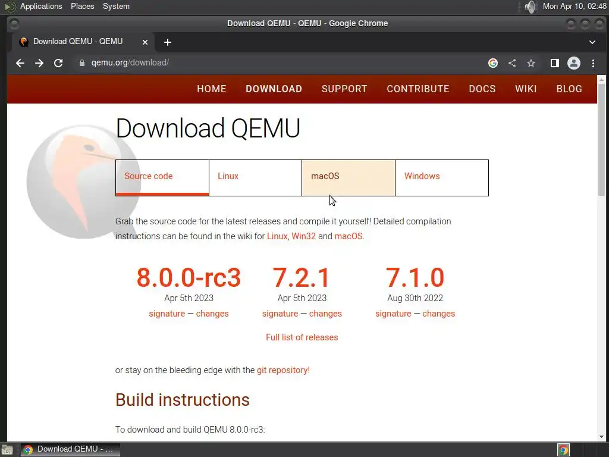Toggle the Chrome side panel icon

555,63
